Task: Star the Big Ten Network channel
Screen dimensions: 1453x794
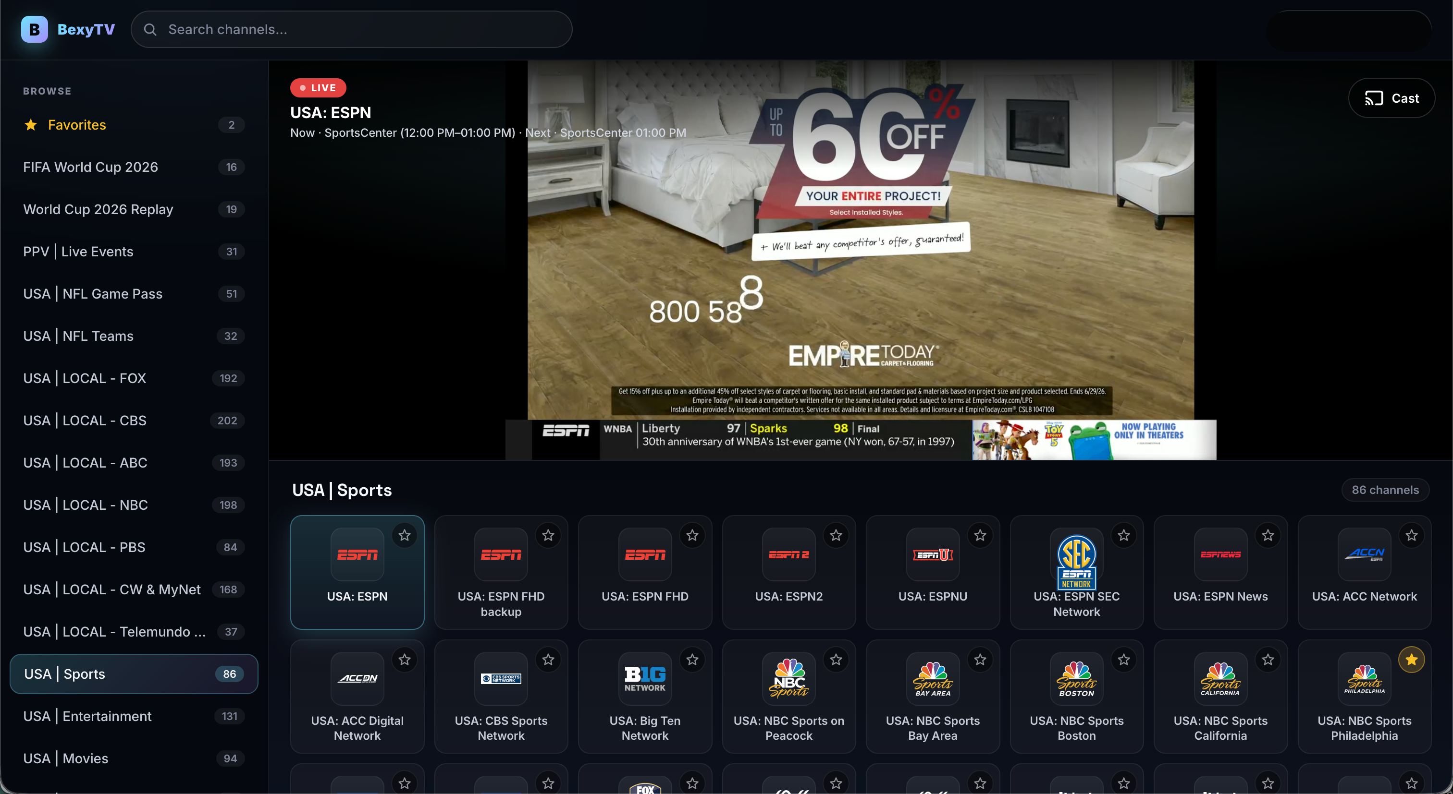Action: (x=693, y=659)
